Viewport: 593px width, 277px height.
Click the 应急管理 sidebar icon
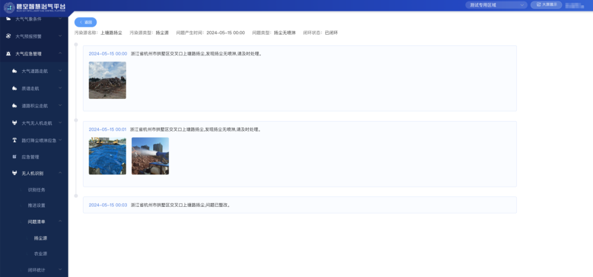(15, 157)
